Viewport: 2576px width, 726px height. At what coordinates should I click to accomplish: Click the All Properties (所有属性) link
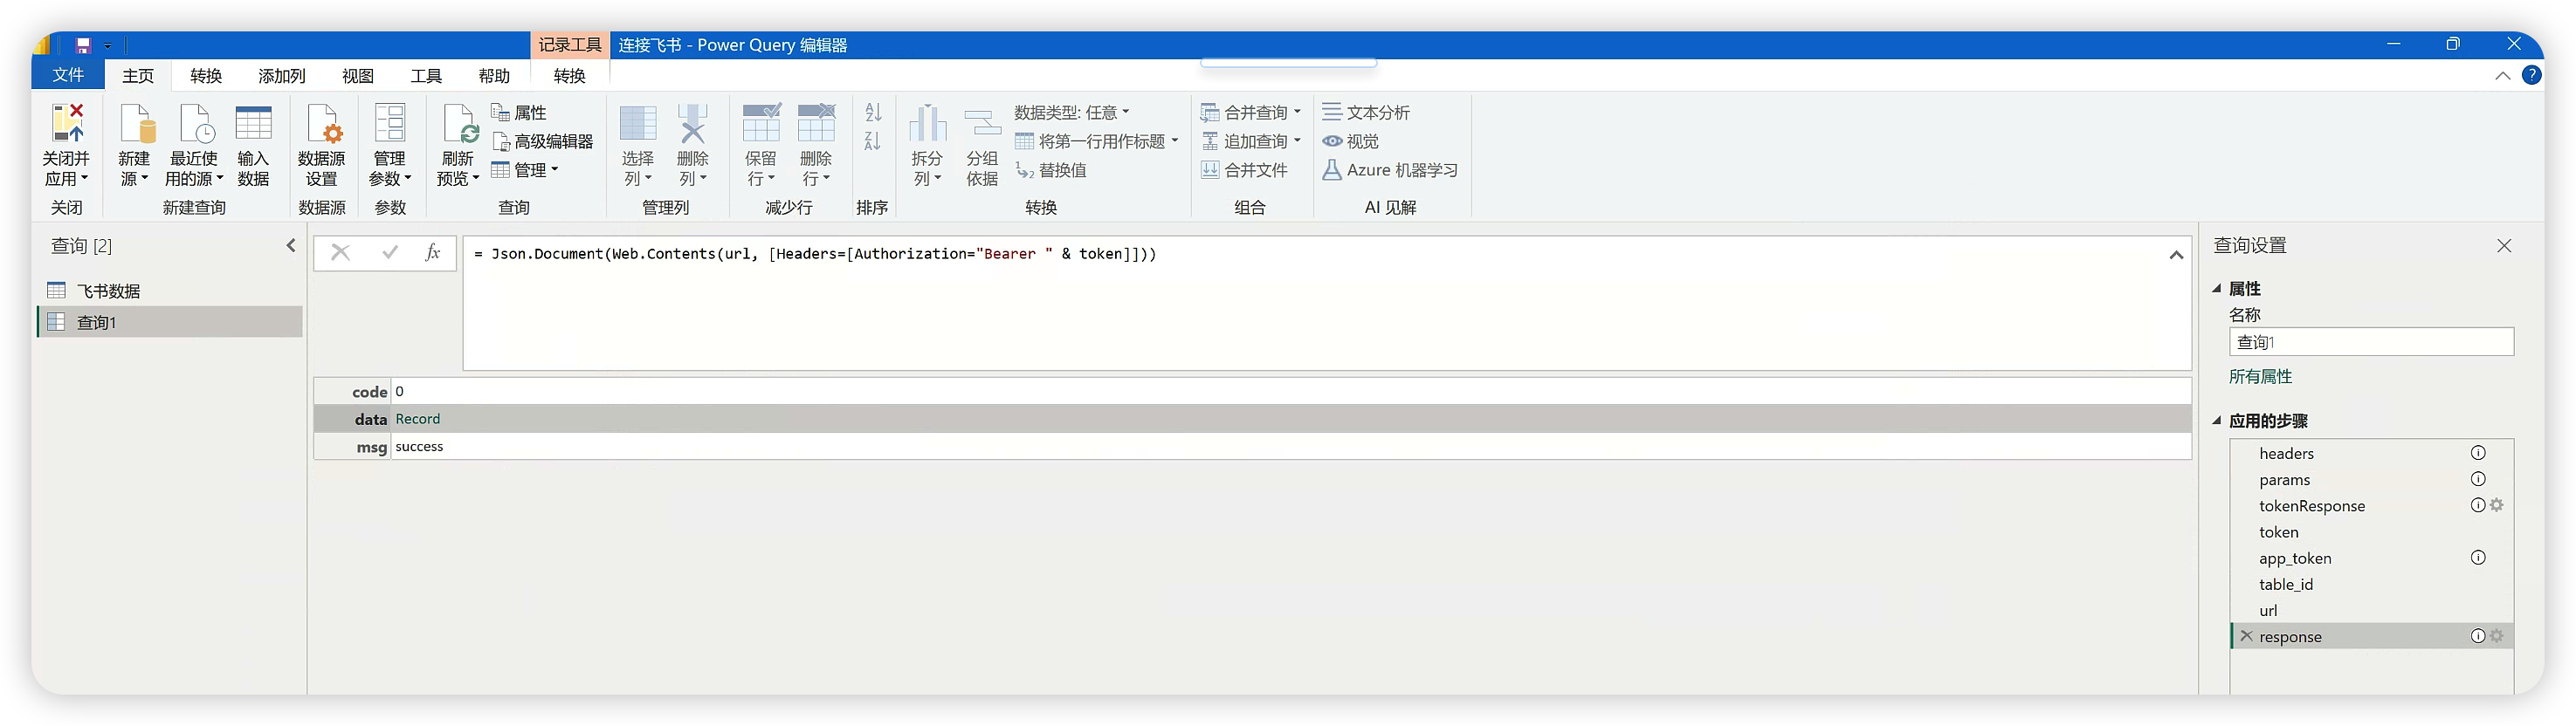[x=2260, y=375]
